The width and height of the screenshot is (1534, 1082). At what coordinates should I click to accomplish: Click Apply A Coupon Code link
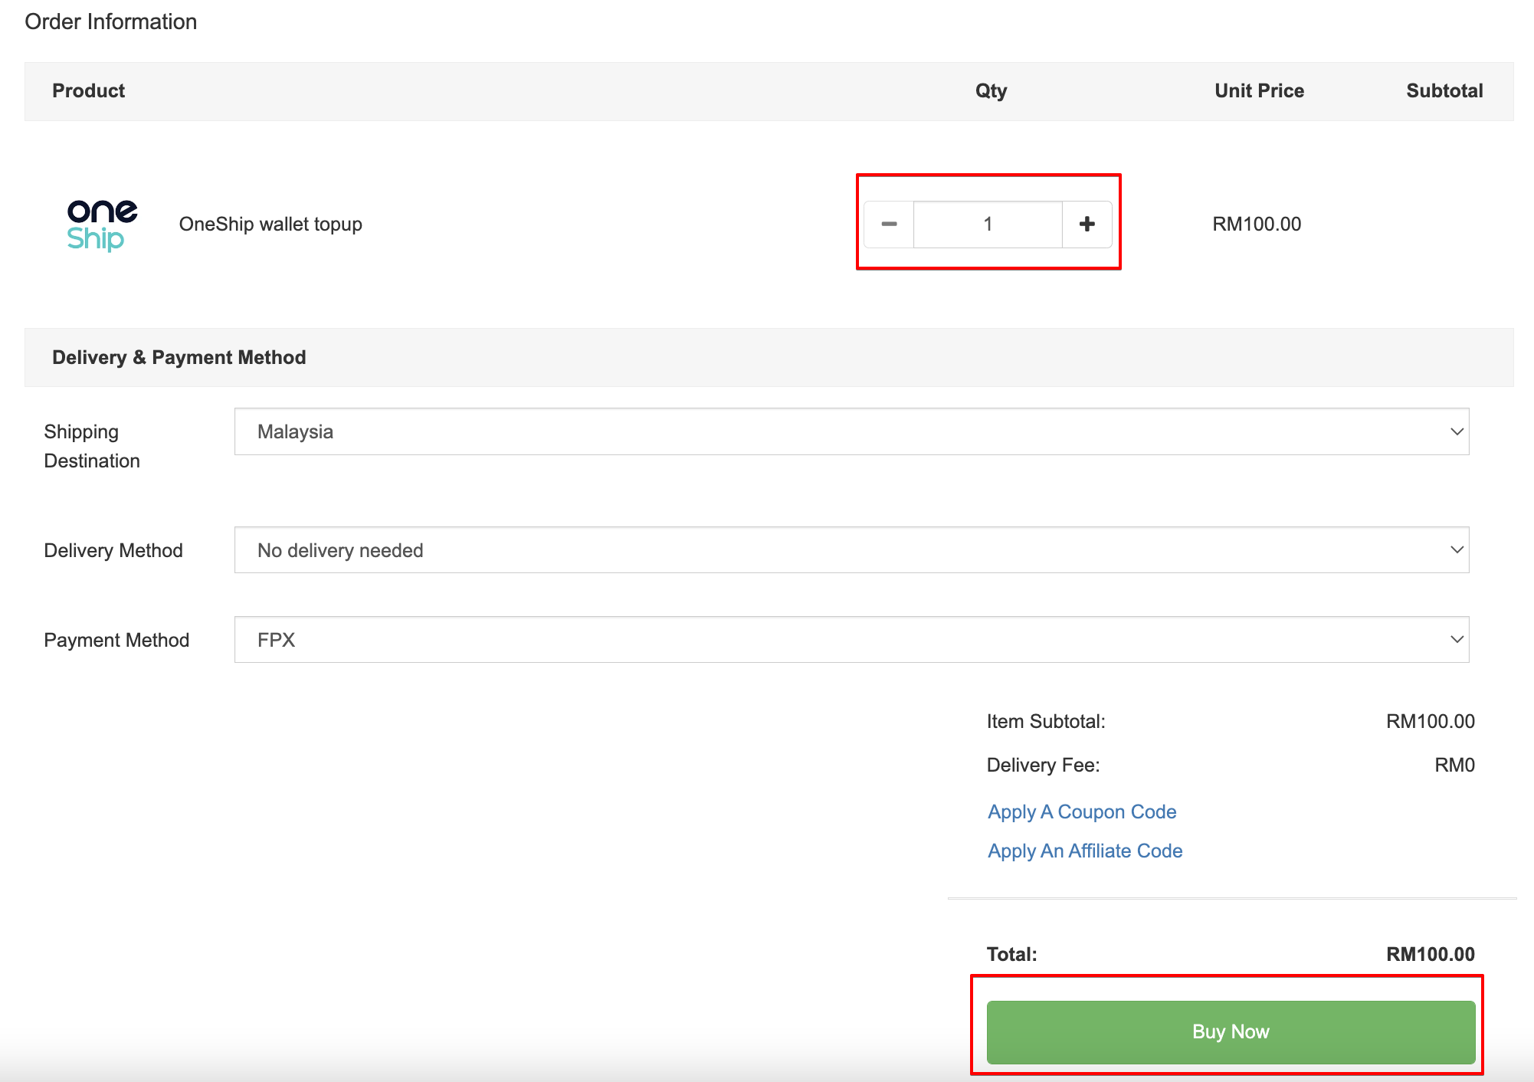click(x=1082, y=812)
